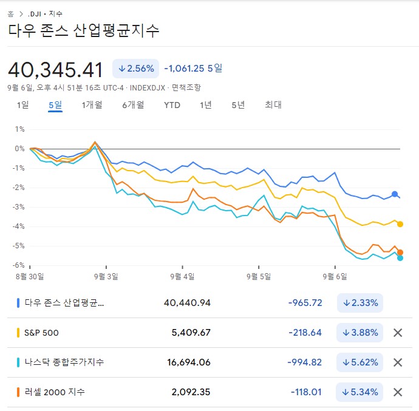Screen dimensions: 419x411
Task: Show the 최대 chart range
Action: (x=273, y=105)
